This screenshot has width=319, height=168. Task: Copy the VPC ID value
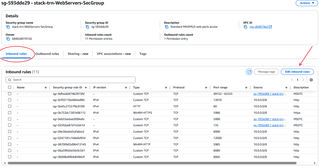[x=246, y=27]
